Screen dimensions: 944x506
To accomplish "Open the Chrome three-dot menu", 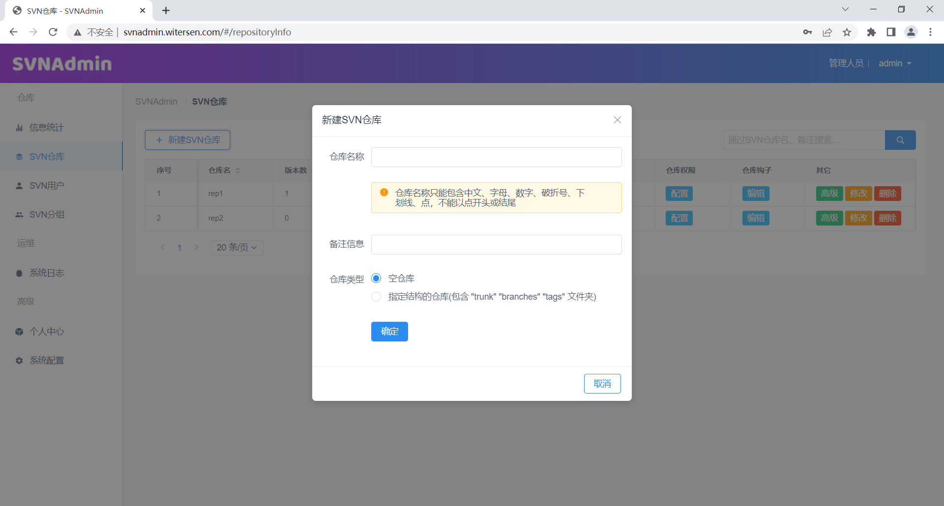I will tap(930, 32).
